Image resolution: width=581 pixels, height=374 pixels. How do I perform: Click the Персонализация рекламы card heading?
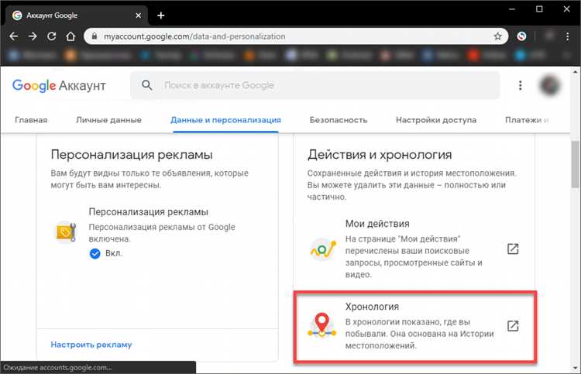(132, 154)
